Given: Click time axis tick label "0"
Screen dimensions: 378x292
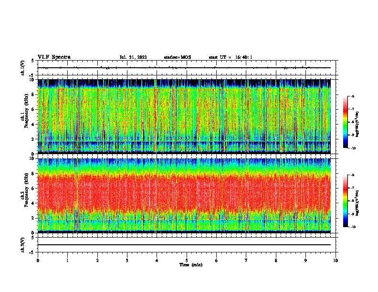Looking at the screenshot, I should click(x=38, y=261).
